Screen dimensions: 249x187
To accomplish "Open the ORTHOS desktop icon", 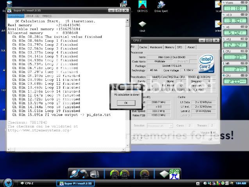I will point(142,5).
